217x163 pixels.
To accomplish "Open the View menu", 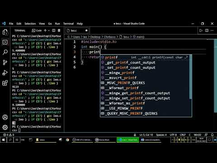I will [x=42, y=24].
